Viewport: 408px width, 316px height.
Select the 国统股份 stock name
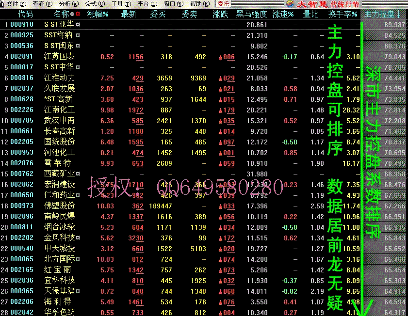click(x=59, y=142)
